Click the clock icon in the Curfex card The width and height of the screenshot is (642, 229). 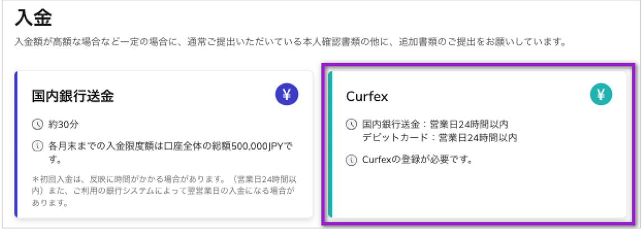(351, 124)
